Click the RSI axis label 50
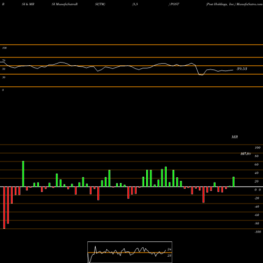This screenshot has width=263, height=263. coord(4,69)
